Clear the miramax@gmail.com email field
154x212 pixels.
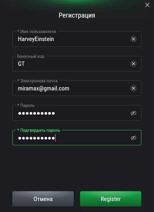[133, 88]
